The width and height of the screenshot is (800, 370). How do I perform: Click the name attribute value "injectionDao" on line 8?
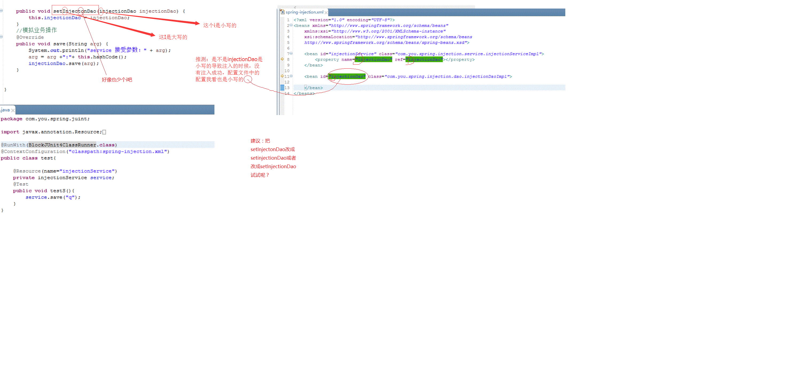(373, 60)
